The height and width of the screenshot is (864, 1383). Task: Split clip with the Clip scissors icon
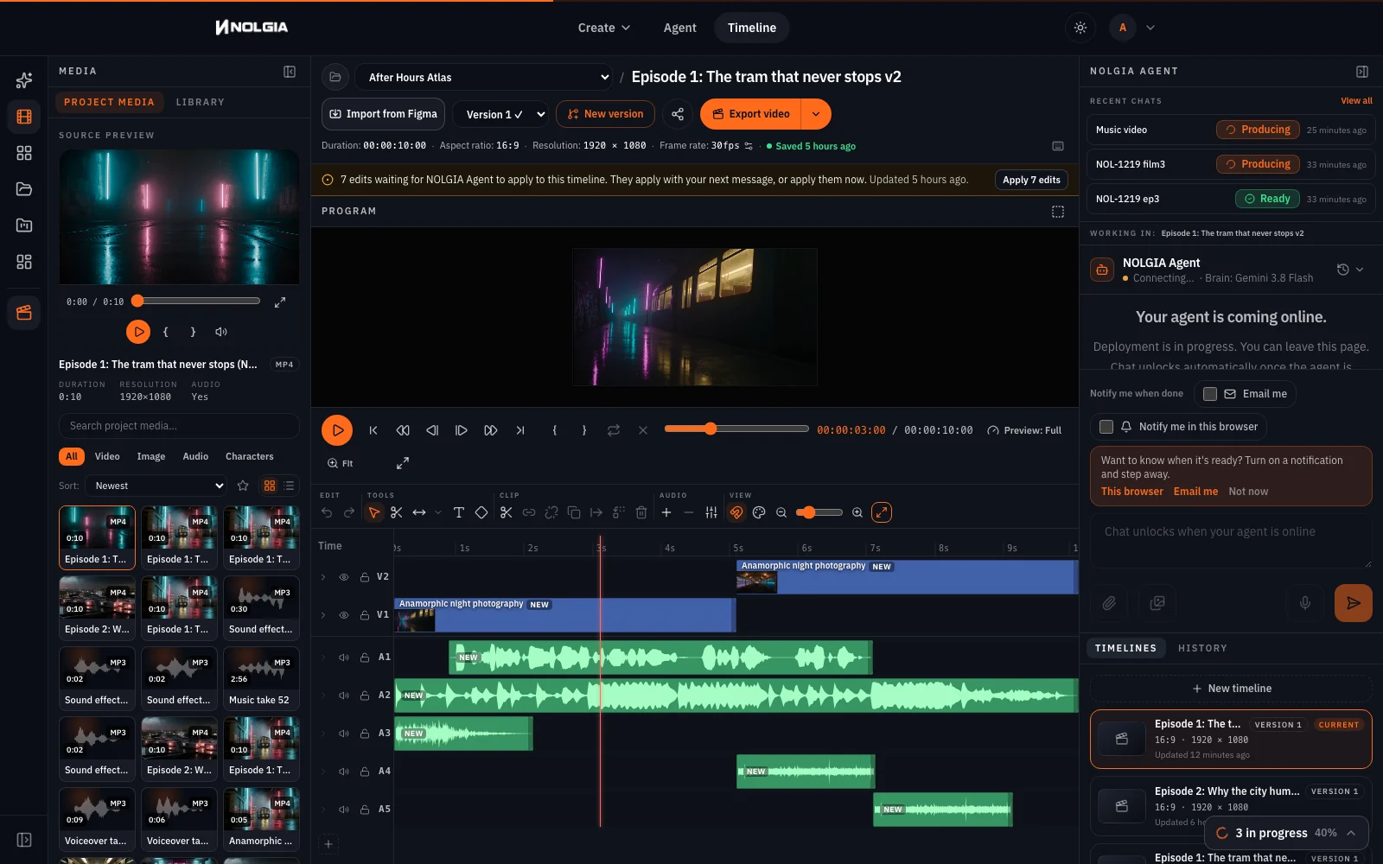coord(507,512)
